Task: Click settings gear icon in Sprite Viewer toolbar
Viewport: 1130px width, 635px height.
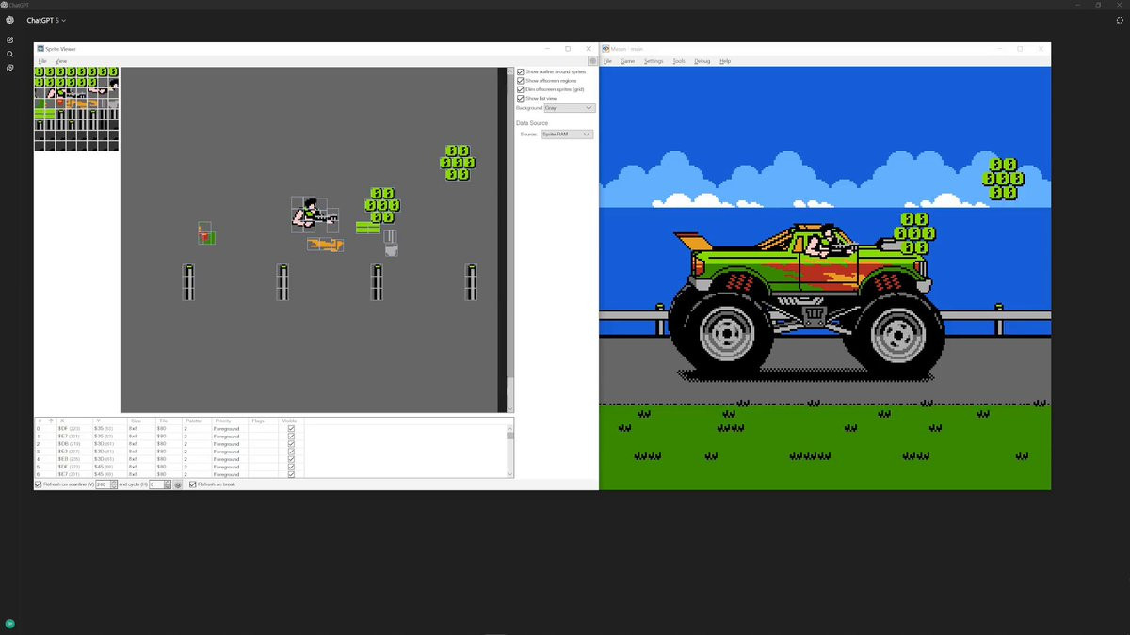Action: (592, 61)
